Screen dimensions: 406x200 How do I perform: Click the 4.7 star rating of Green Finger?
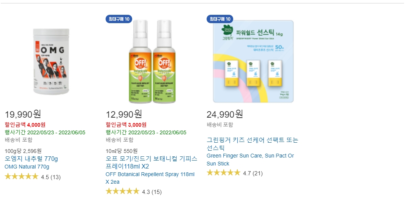click(x=223, y=173)
